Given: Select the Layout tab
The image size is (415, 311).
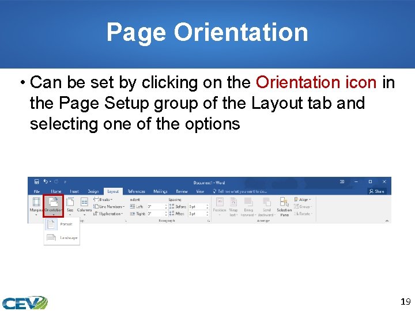Looking at the screenshot, I should tap(113, 191).
